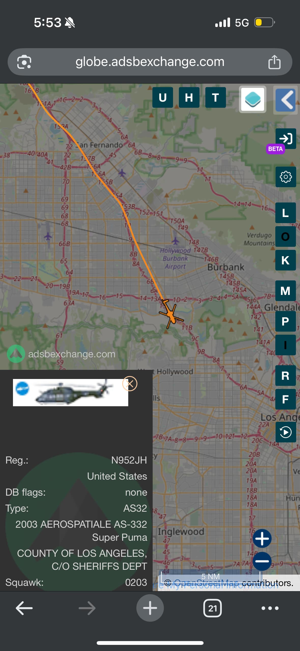Viewport: 300px width, 651px height.
Task: Open browser three-dot more menu
Action: pyautogui.click(x=270, y=608)
